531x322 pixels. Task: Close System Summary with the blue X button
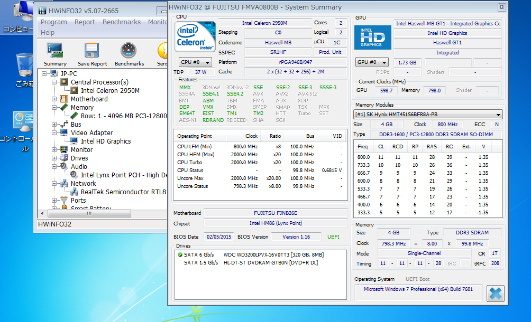click(x=495, y=293)
